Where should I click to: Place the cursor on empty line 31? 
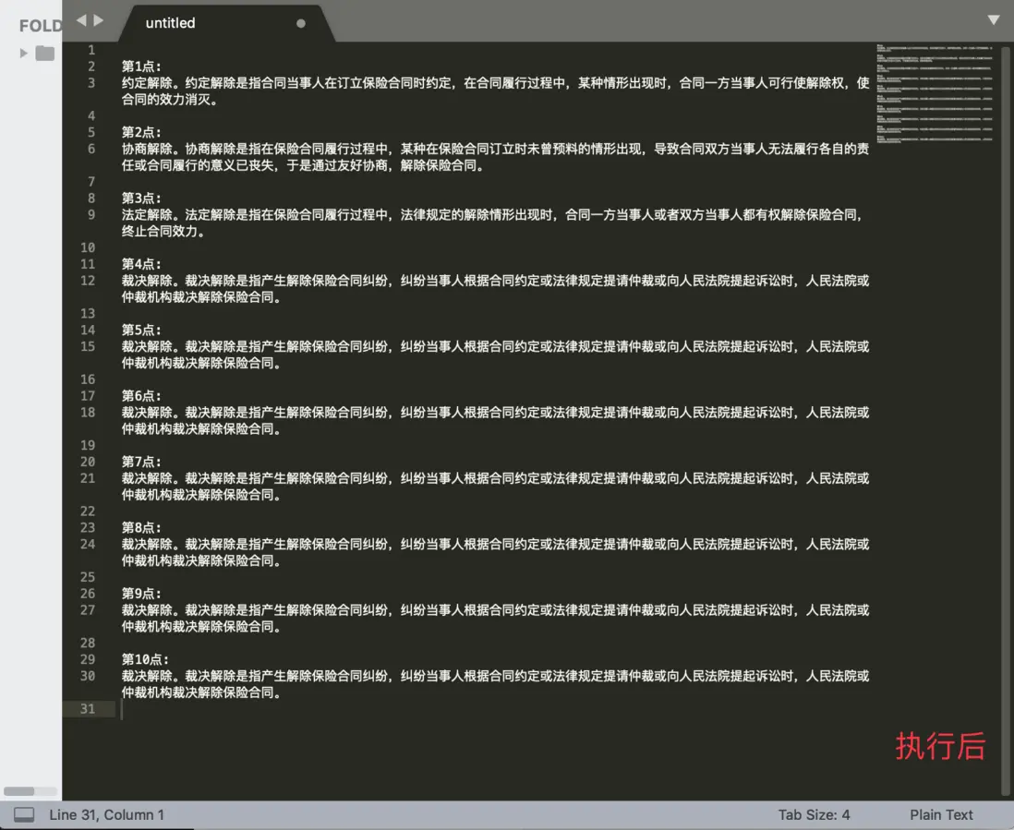pyautogui.click(x=495, y=709)
